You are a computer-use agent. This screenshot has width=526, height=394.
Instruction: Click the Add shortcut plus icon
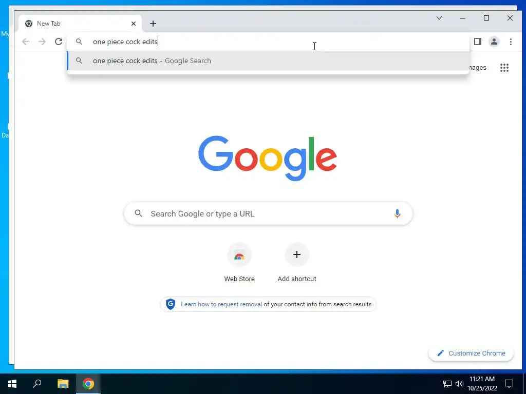(x=297, y=254)
